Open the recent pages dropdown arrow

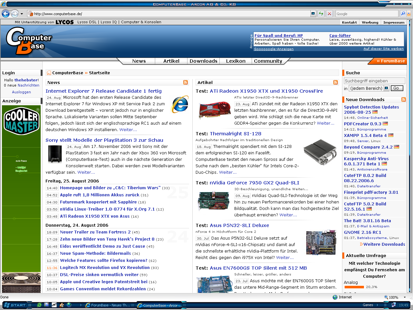tap(22, 14)
